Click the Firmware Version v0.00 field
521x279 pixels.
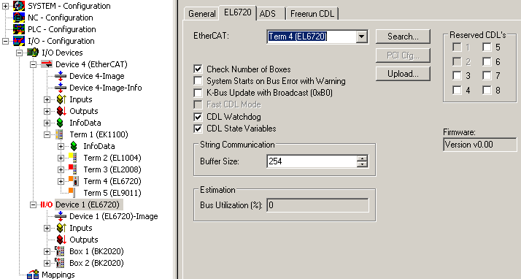(480, 145)
